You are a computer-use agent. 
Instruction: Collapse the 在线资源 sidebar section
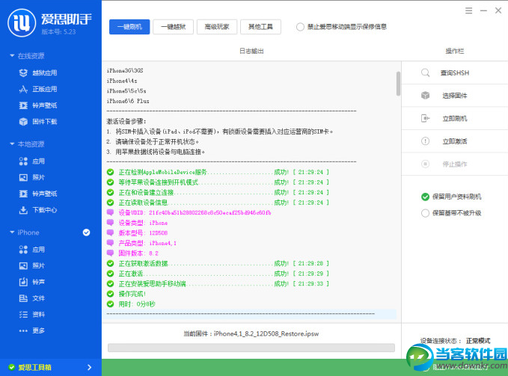click(x=11, y=56)
